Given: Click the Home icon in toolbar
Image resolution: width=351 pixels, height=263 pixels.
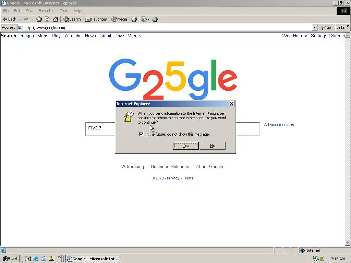Looking at the screenshot, I should click(56, 19).
